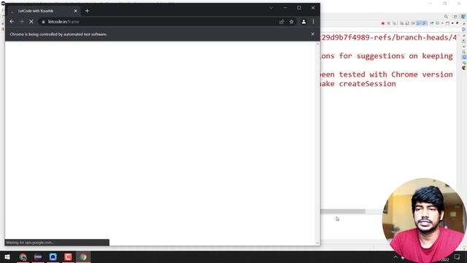Click the 'Waiting for apis.google.com' status text
Viewport: 467px width, 263px height.
pyautogui.click(x=30, y=243)
